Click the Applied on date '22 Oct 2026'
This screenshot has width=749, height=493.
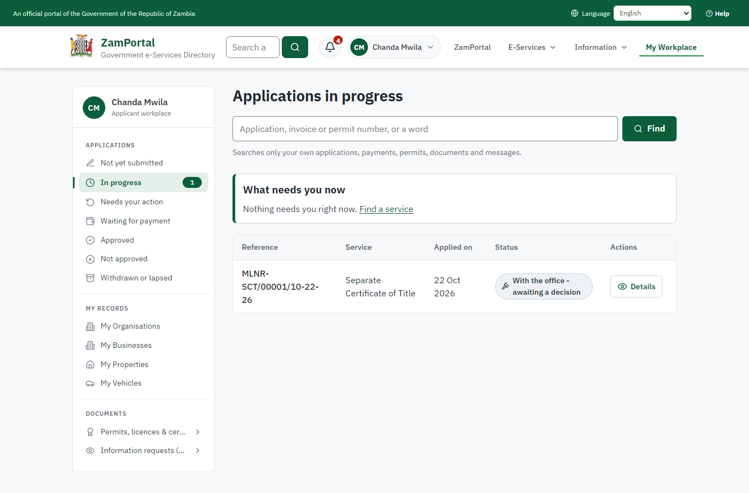pyautogui.click(x=447, y=286)
